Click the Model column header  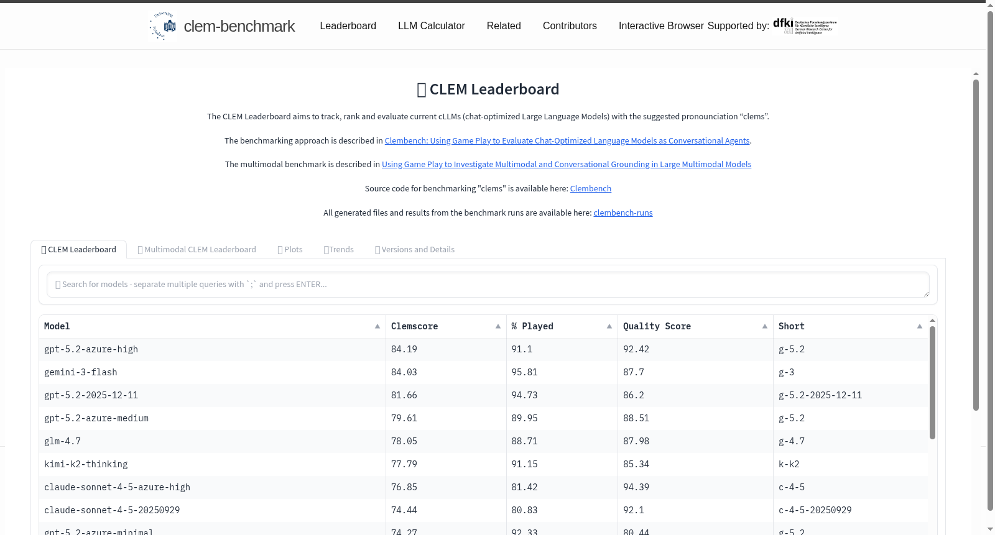212,326
